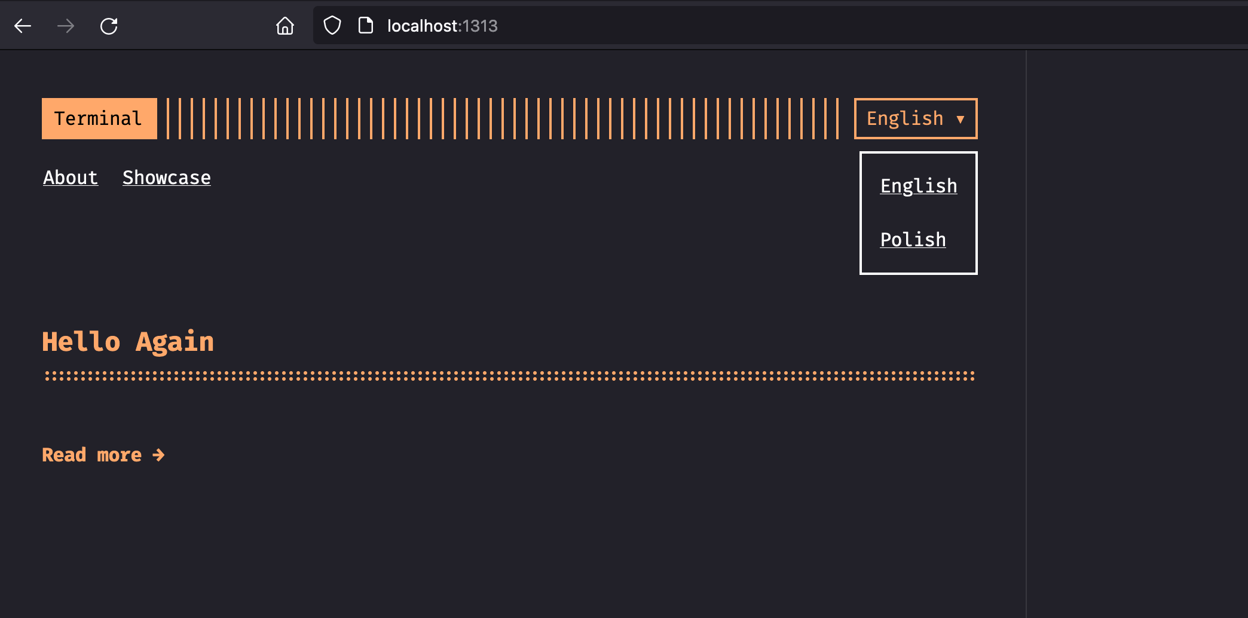
Task: Click the dotted divider under Hello Again
Action: (x=508, y=376)
